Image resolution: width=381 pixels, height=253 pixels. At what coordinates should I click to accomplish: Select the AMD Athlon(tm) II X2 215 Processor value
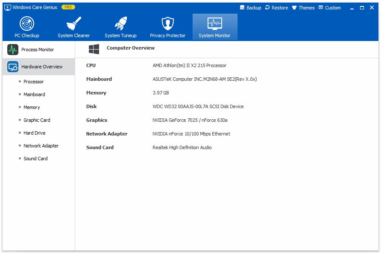click(x=189, y=65)
